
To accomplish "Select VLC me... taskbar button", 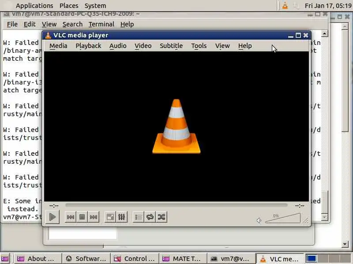I will 280,259.
